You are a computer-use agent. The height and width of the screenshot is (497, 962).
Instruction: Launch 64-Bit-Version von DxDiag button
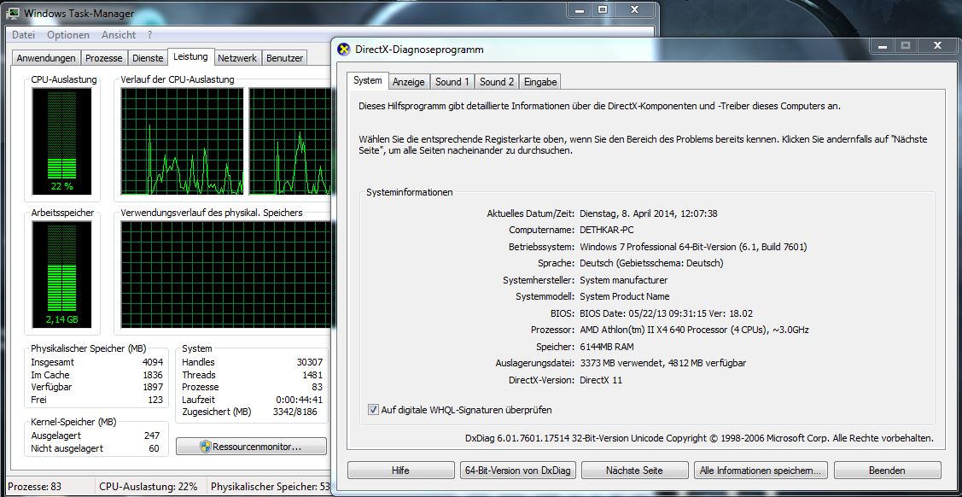pos(517,471)
